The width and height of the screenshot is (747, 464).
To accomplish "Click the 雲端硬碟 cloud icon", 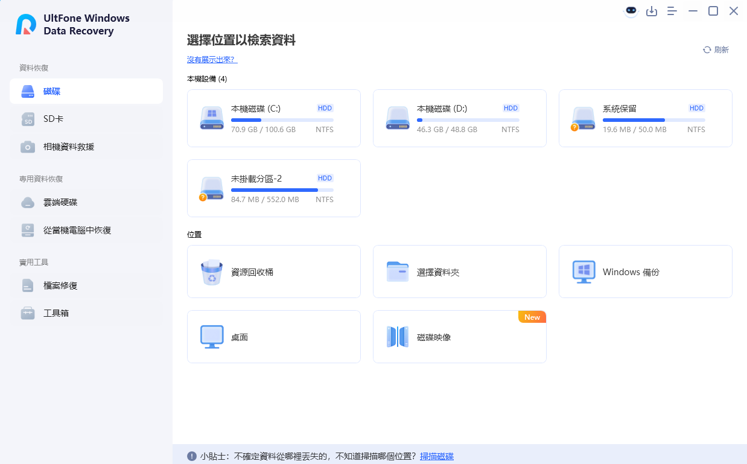I will pyautogui.click(x=28, y=203).
